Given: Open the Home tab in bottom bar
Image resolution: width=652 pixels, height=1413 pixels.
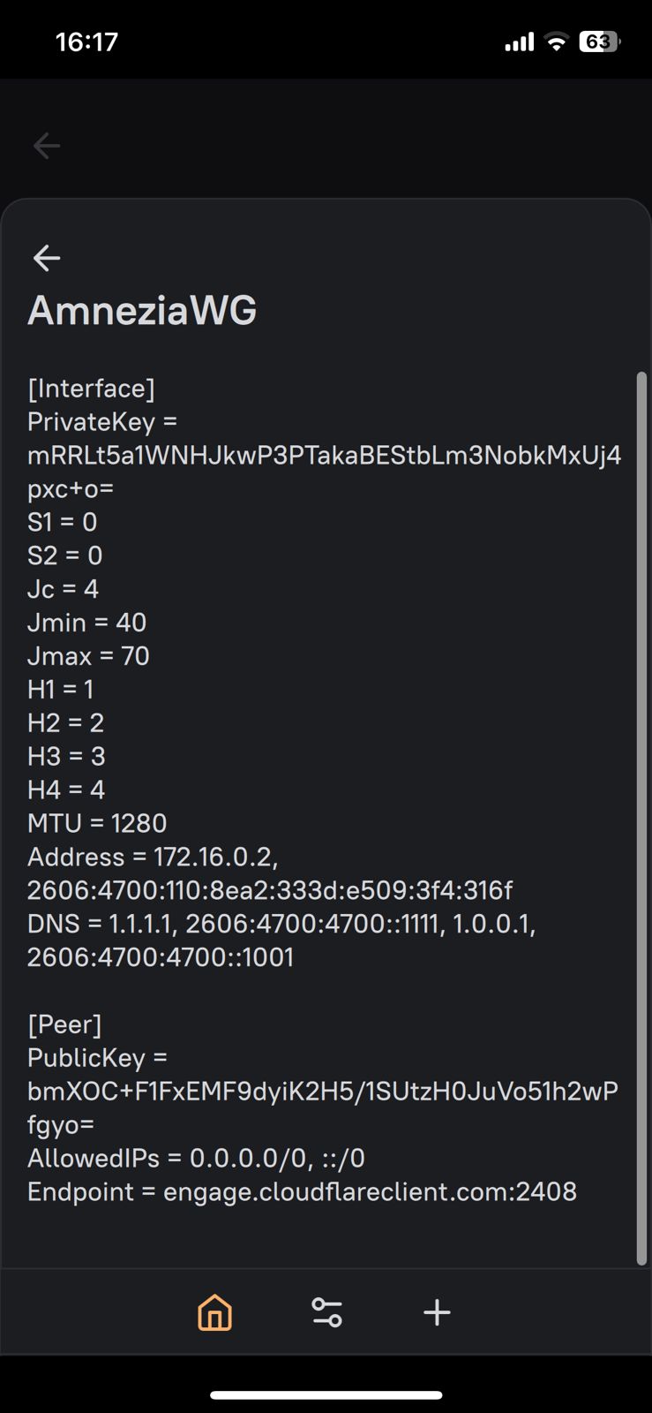Looking at the screenshot, I should click(214, 1312).
